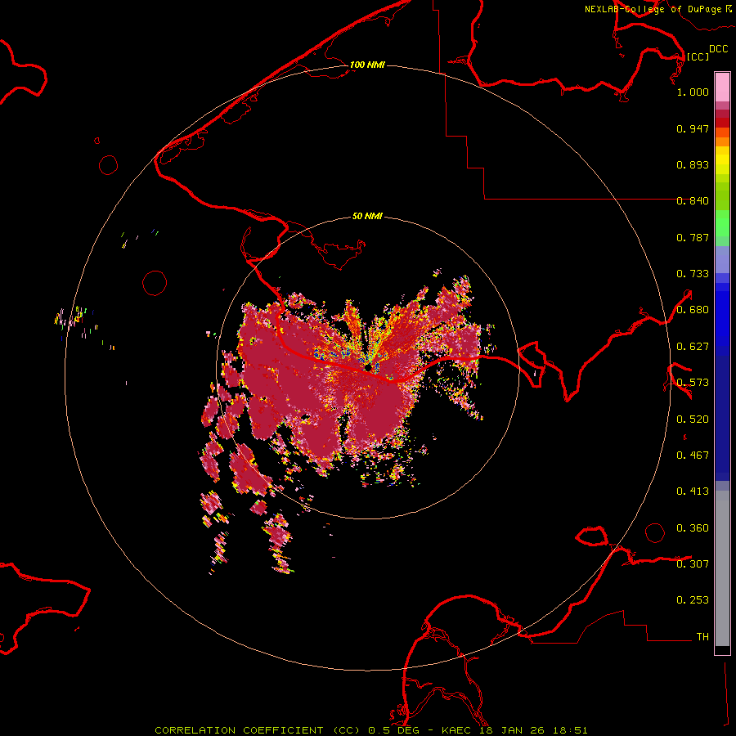The width and height of the screenshot is (736, 736).
Task: Select the 0.627 scale value
Action: (693, 347)
